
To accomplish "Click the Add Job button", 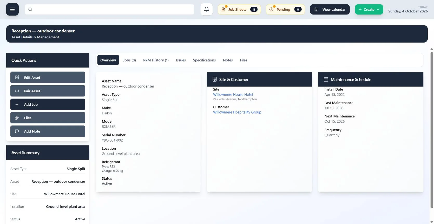I will click(48, 104).
